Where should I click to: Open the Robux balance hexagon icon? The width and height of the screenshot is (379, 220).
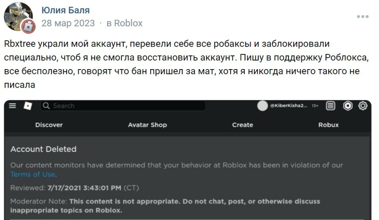click(x=348, y=106)
